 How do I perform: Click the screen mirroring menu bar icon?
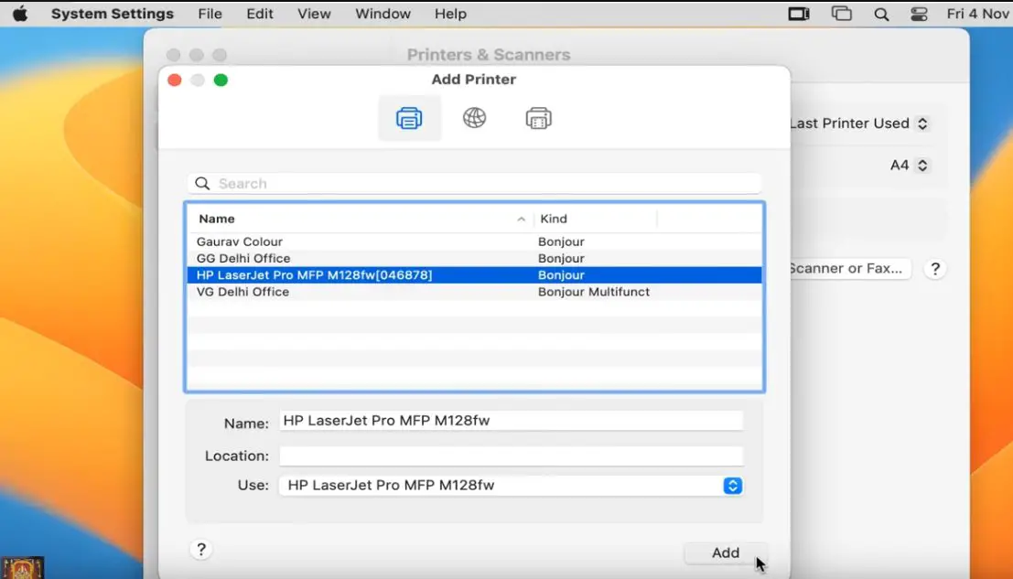pyautogui.click(x=800, y=13)
